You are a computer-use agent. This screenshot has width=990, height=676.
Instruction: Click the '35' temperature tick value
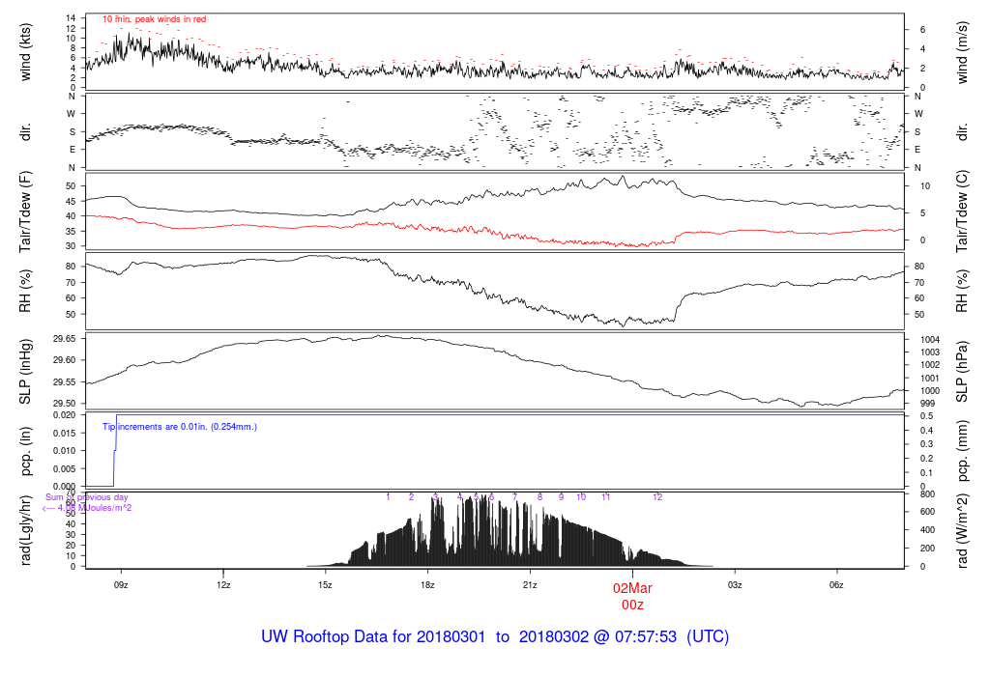pos(71,232)
